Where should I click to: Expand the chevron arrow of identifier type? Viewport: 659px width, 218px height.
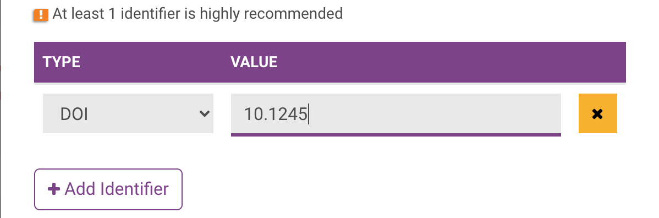click(x=204, y=113)
